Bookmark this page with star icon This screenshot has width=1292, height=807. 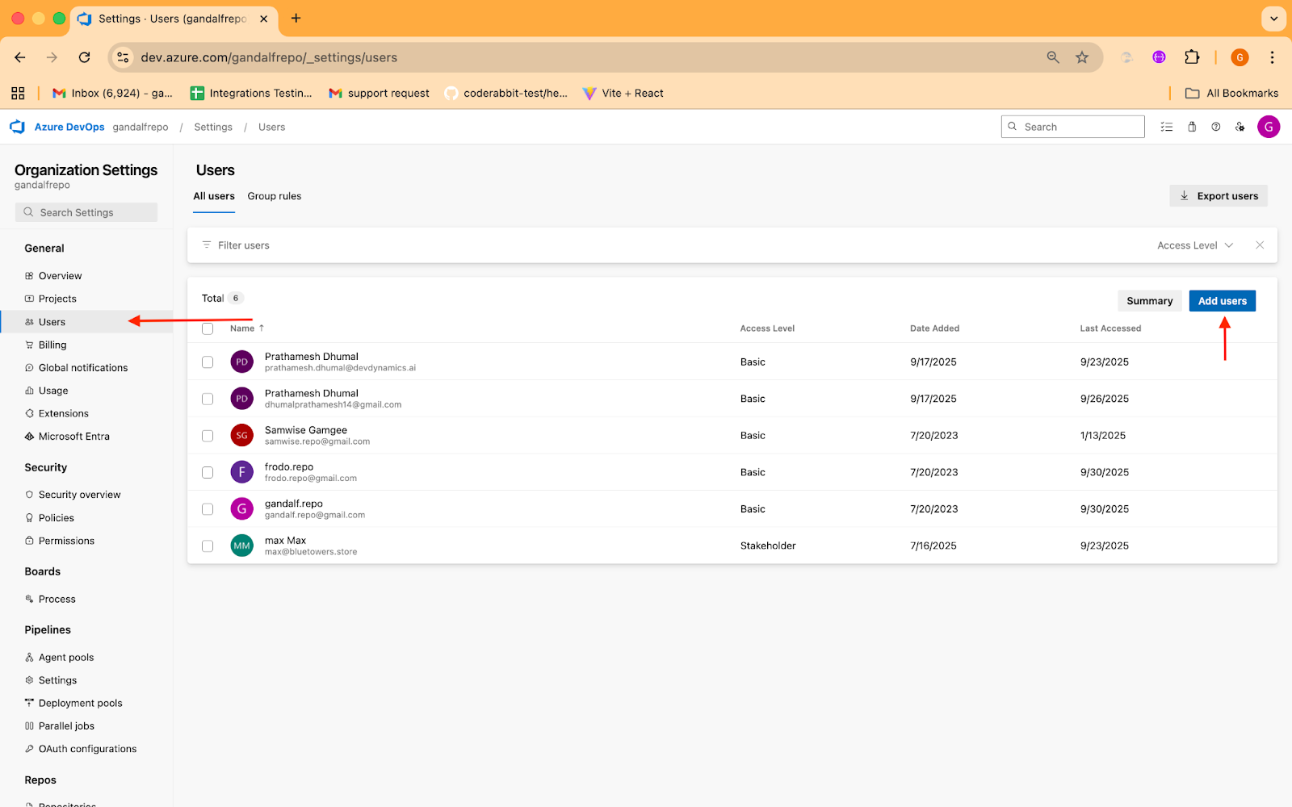click(1082, 57)
